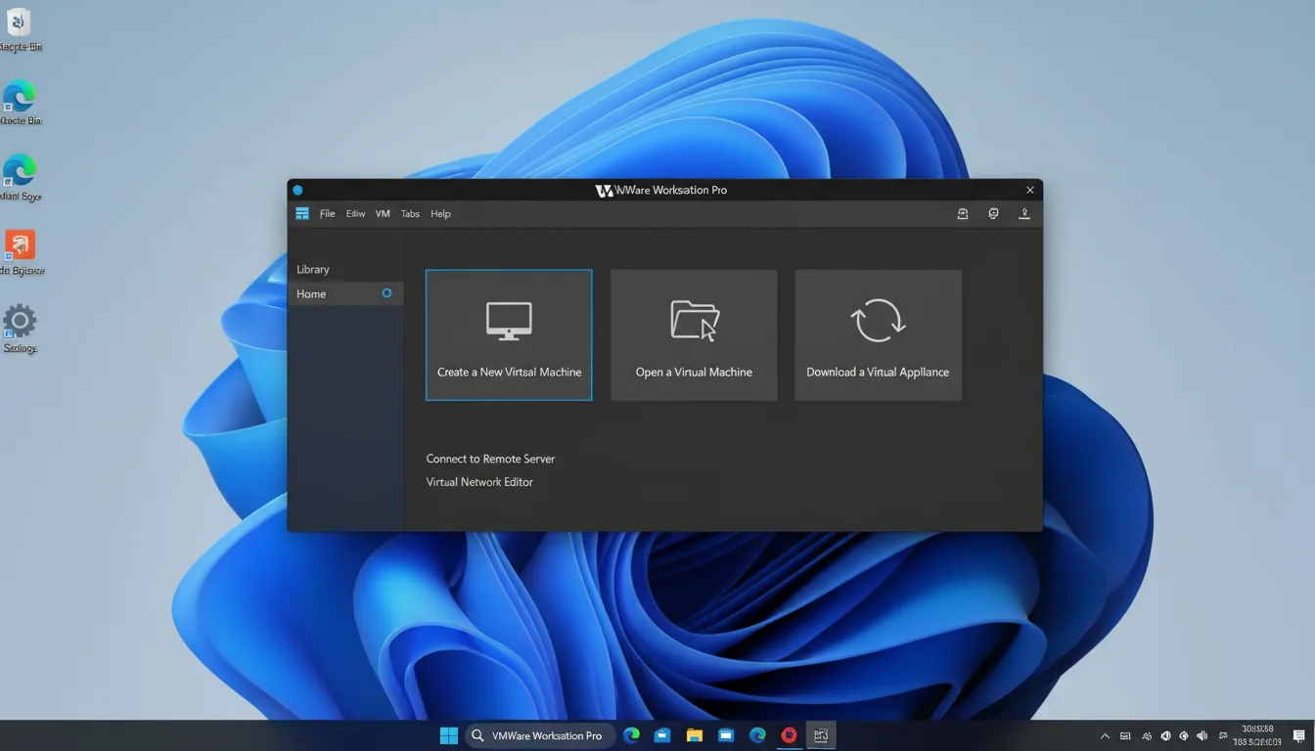Launch VMware Workstation Pro from the taskbar
Screen dimensions: 1315x751
(820, 735)
